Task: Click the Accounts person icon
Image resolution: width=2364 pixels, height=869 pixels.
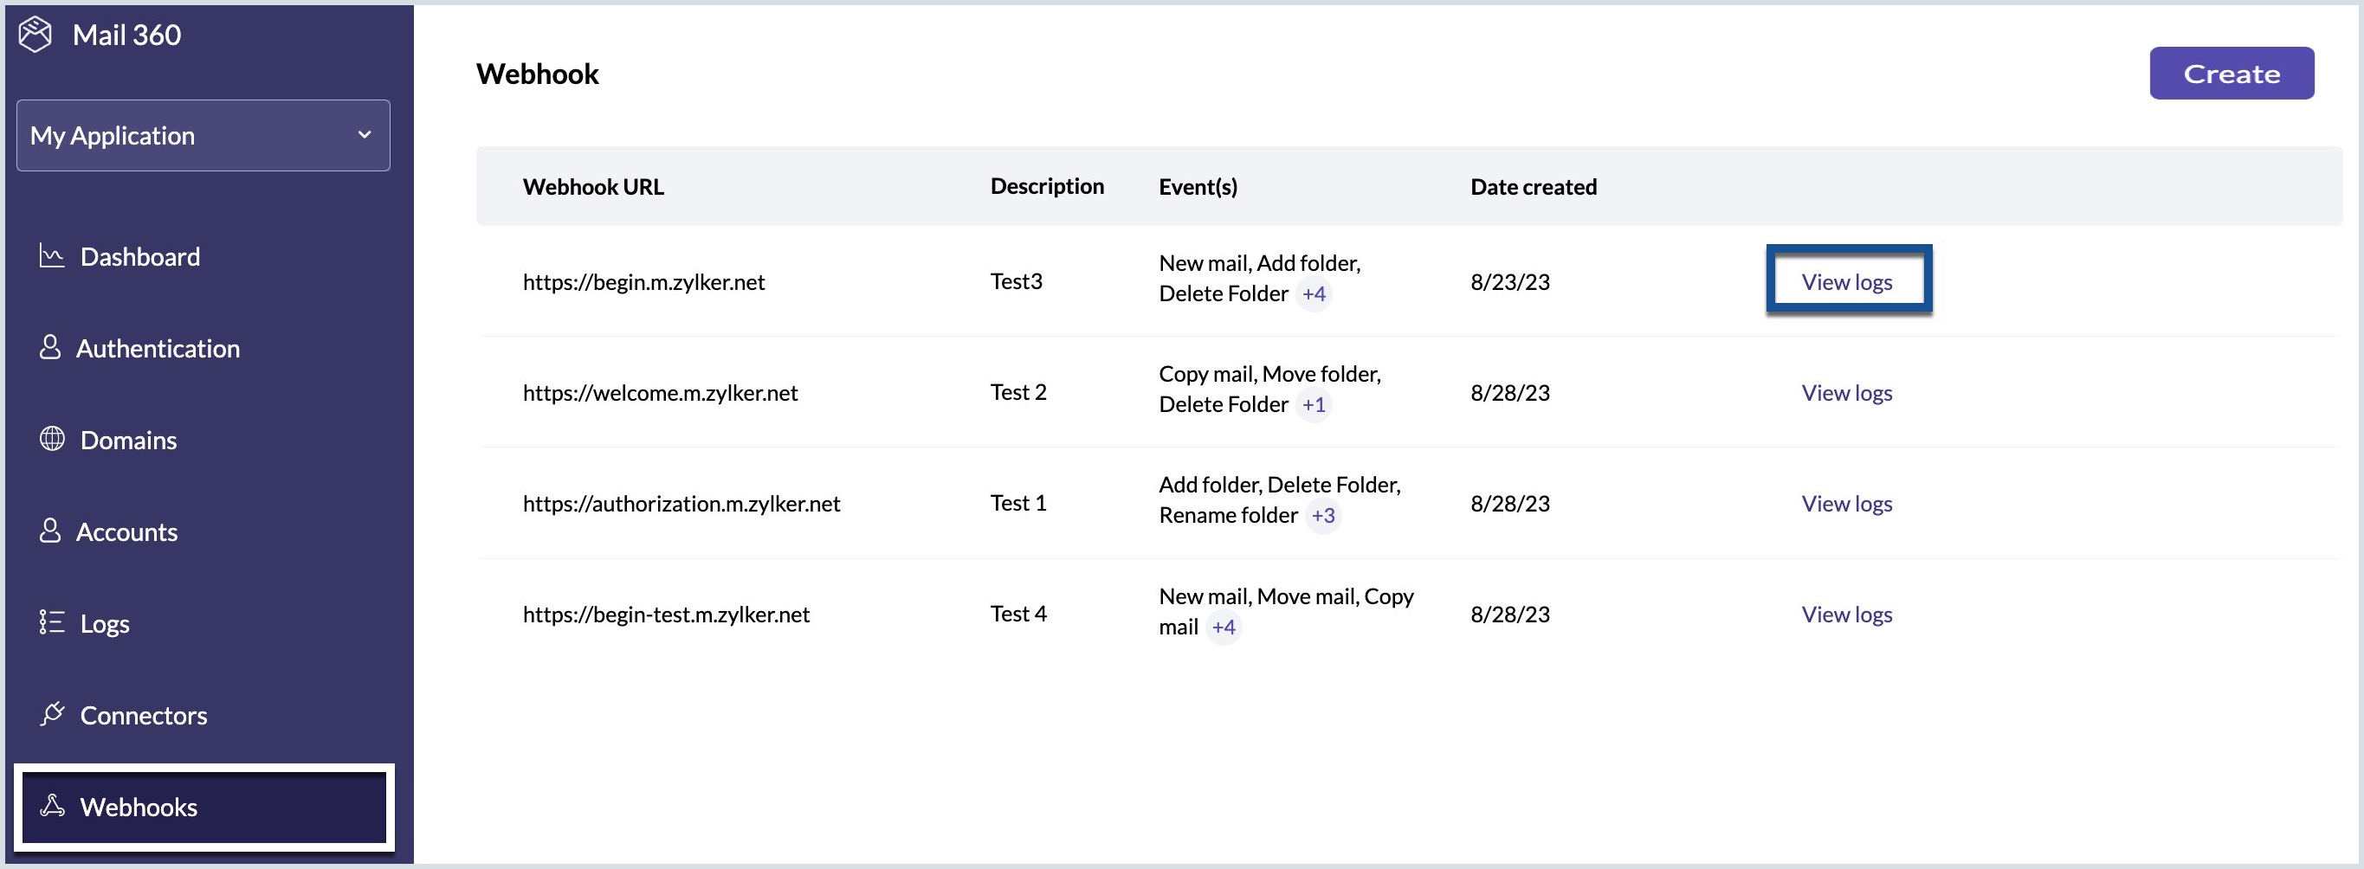Action: 50,531
